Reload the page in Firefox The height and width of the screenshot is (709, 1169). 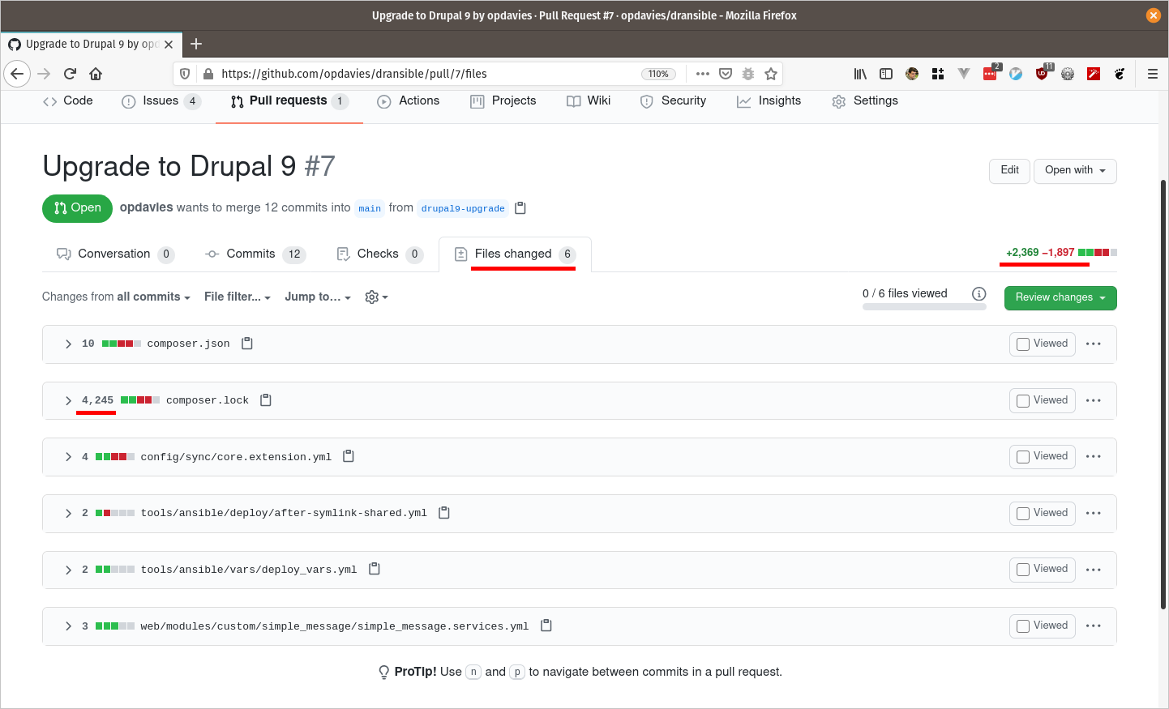click(x=70, y=74)
